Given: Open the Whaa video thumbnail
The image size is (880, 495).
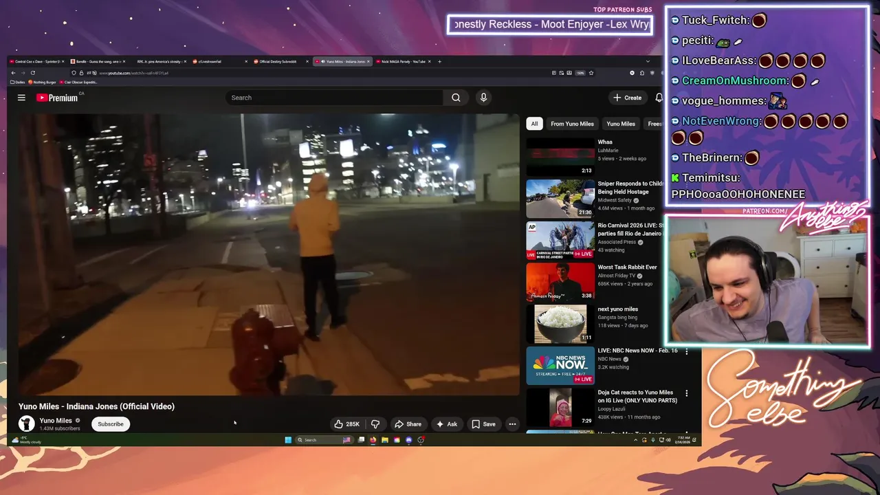Looking at the screenshot, I should click(560, 156).
